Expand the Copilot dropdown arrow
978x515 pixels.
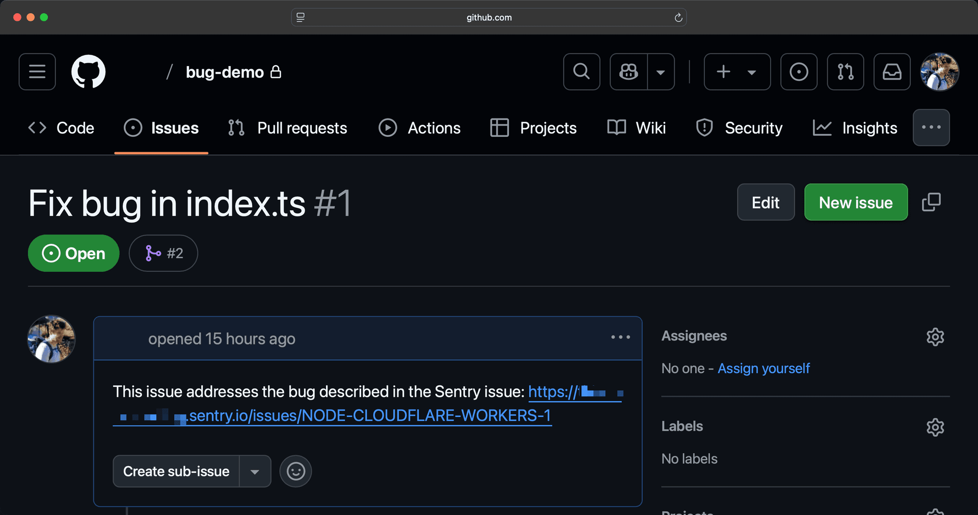[661, 71]
